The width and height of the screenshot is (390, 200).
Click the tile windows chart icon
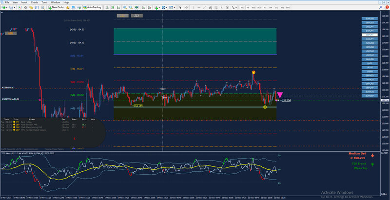tap(136, 7)
